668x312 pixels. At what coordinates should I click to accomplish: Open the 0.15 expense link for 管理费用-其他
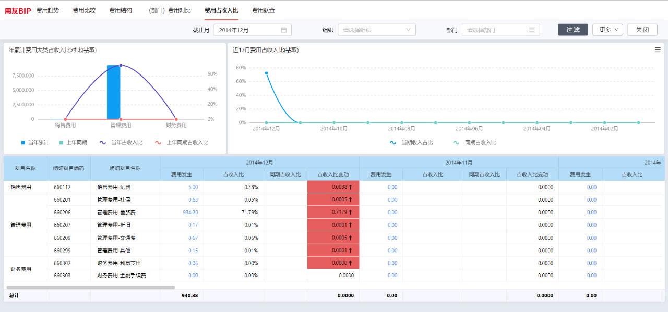[193, 251]
